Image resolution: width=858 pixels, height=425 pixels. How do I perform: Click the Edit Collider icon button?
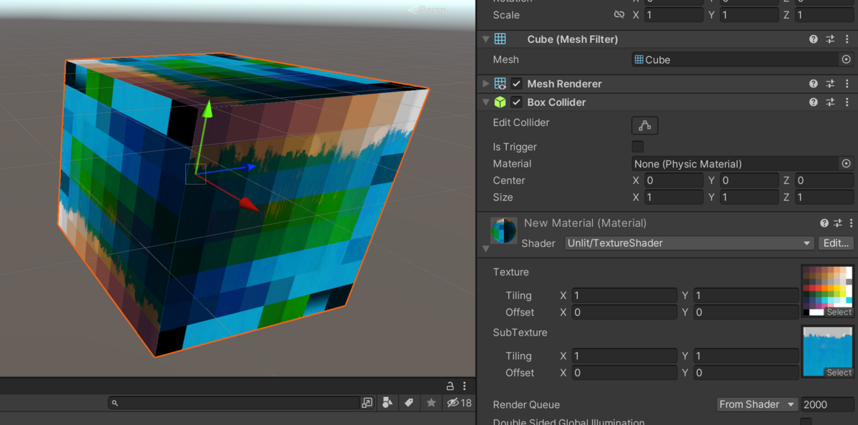tap(644, 125)
